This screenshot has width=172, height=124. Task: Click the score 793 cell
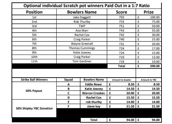tap(121, 17)
